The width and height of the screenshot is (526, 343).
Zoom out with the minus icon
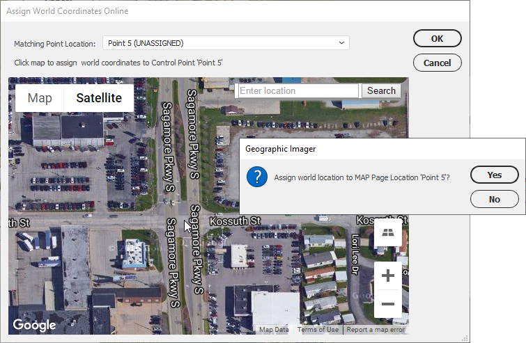pyautogui.click(x=388, y=304)
